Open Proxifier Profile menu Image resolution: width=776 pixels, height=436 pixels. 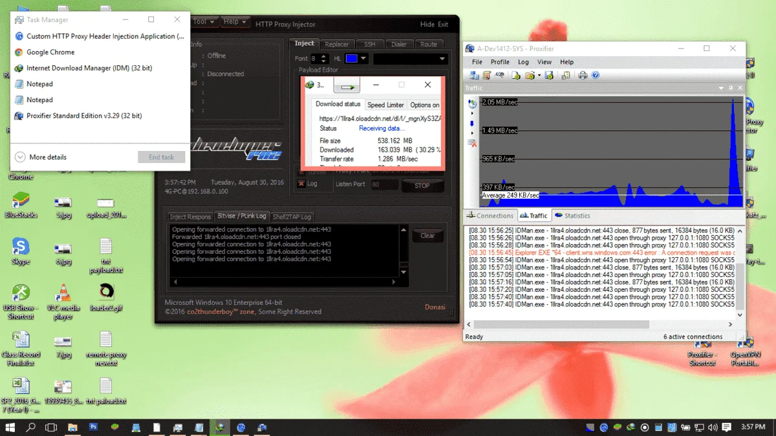(500, 62)
